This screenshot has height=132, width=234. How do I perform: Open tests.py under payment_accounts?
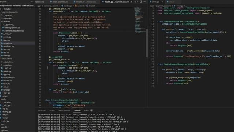[x=7, y=49]
